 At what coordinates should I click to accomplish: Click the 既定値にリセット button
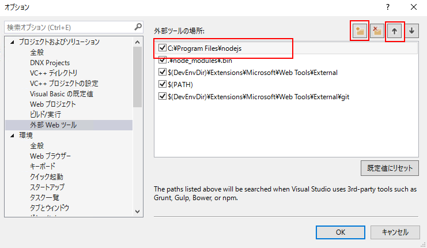point(390,168)
